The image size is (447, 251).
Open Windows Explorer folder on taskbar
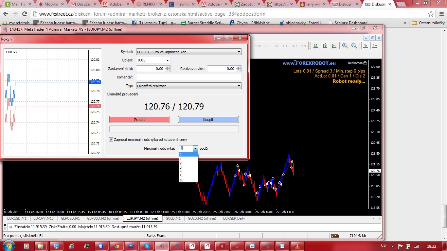click(x=41, y=246)
